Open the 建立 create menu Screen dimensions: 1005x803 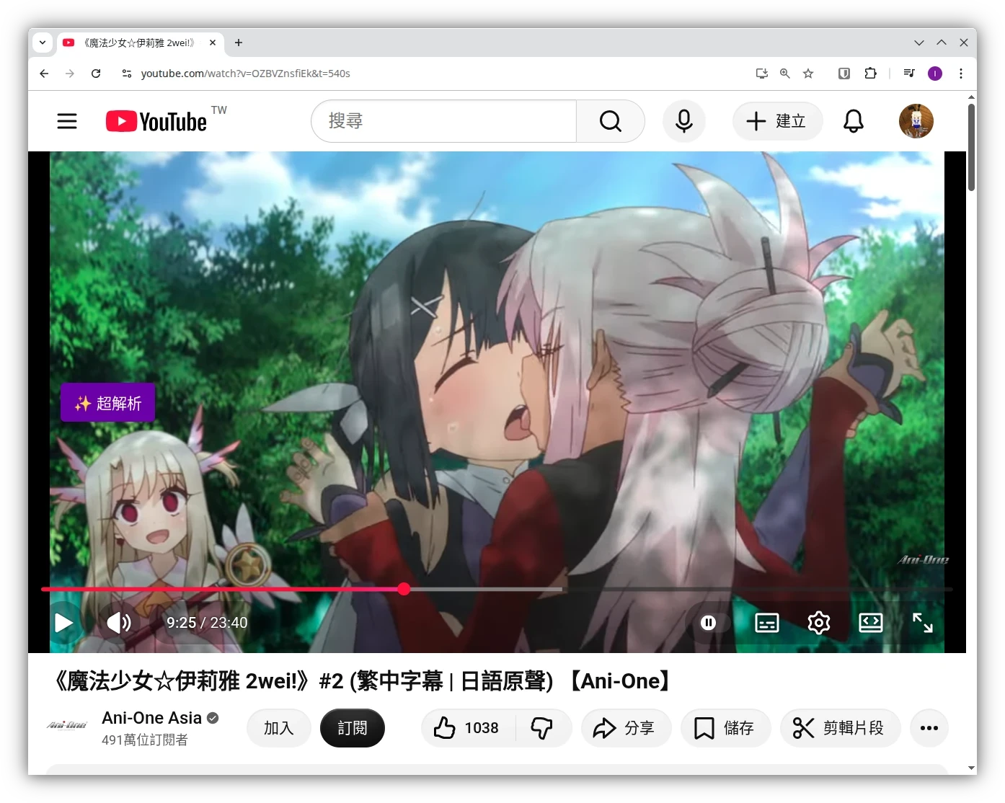click(777, 121)
